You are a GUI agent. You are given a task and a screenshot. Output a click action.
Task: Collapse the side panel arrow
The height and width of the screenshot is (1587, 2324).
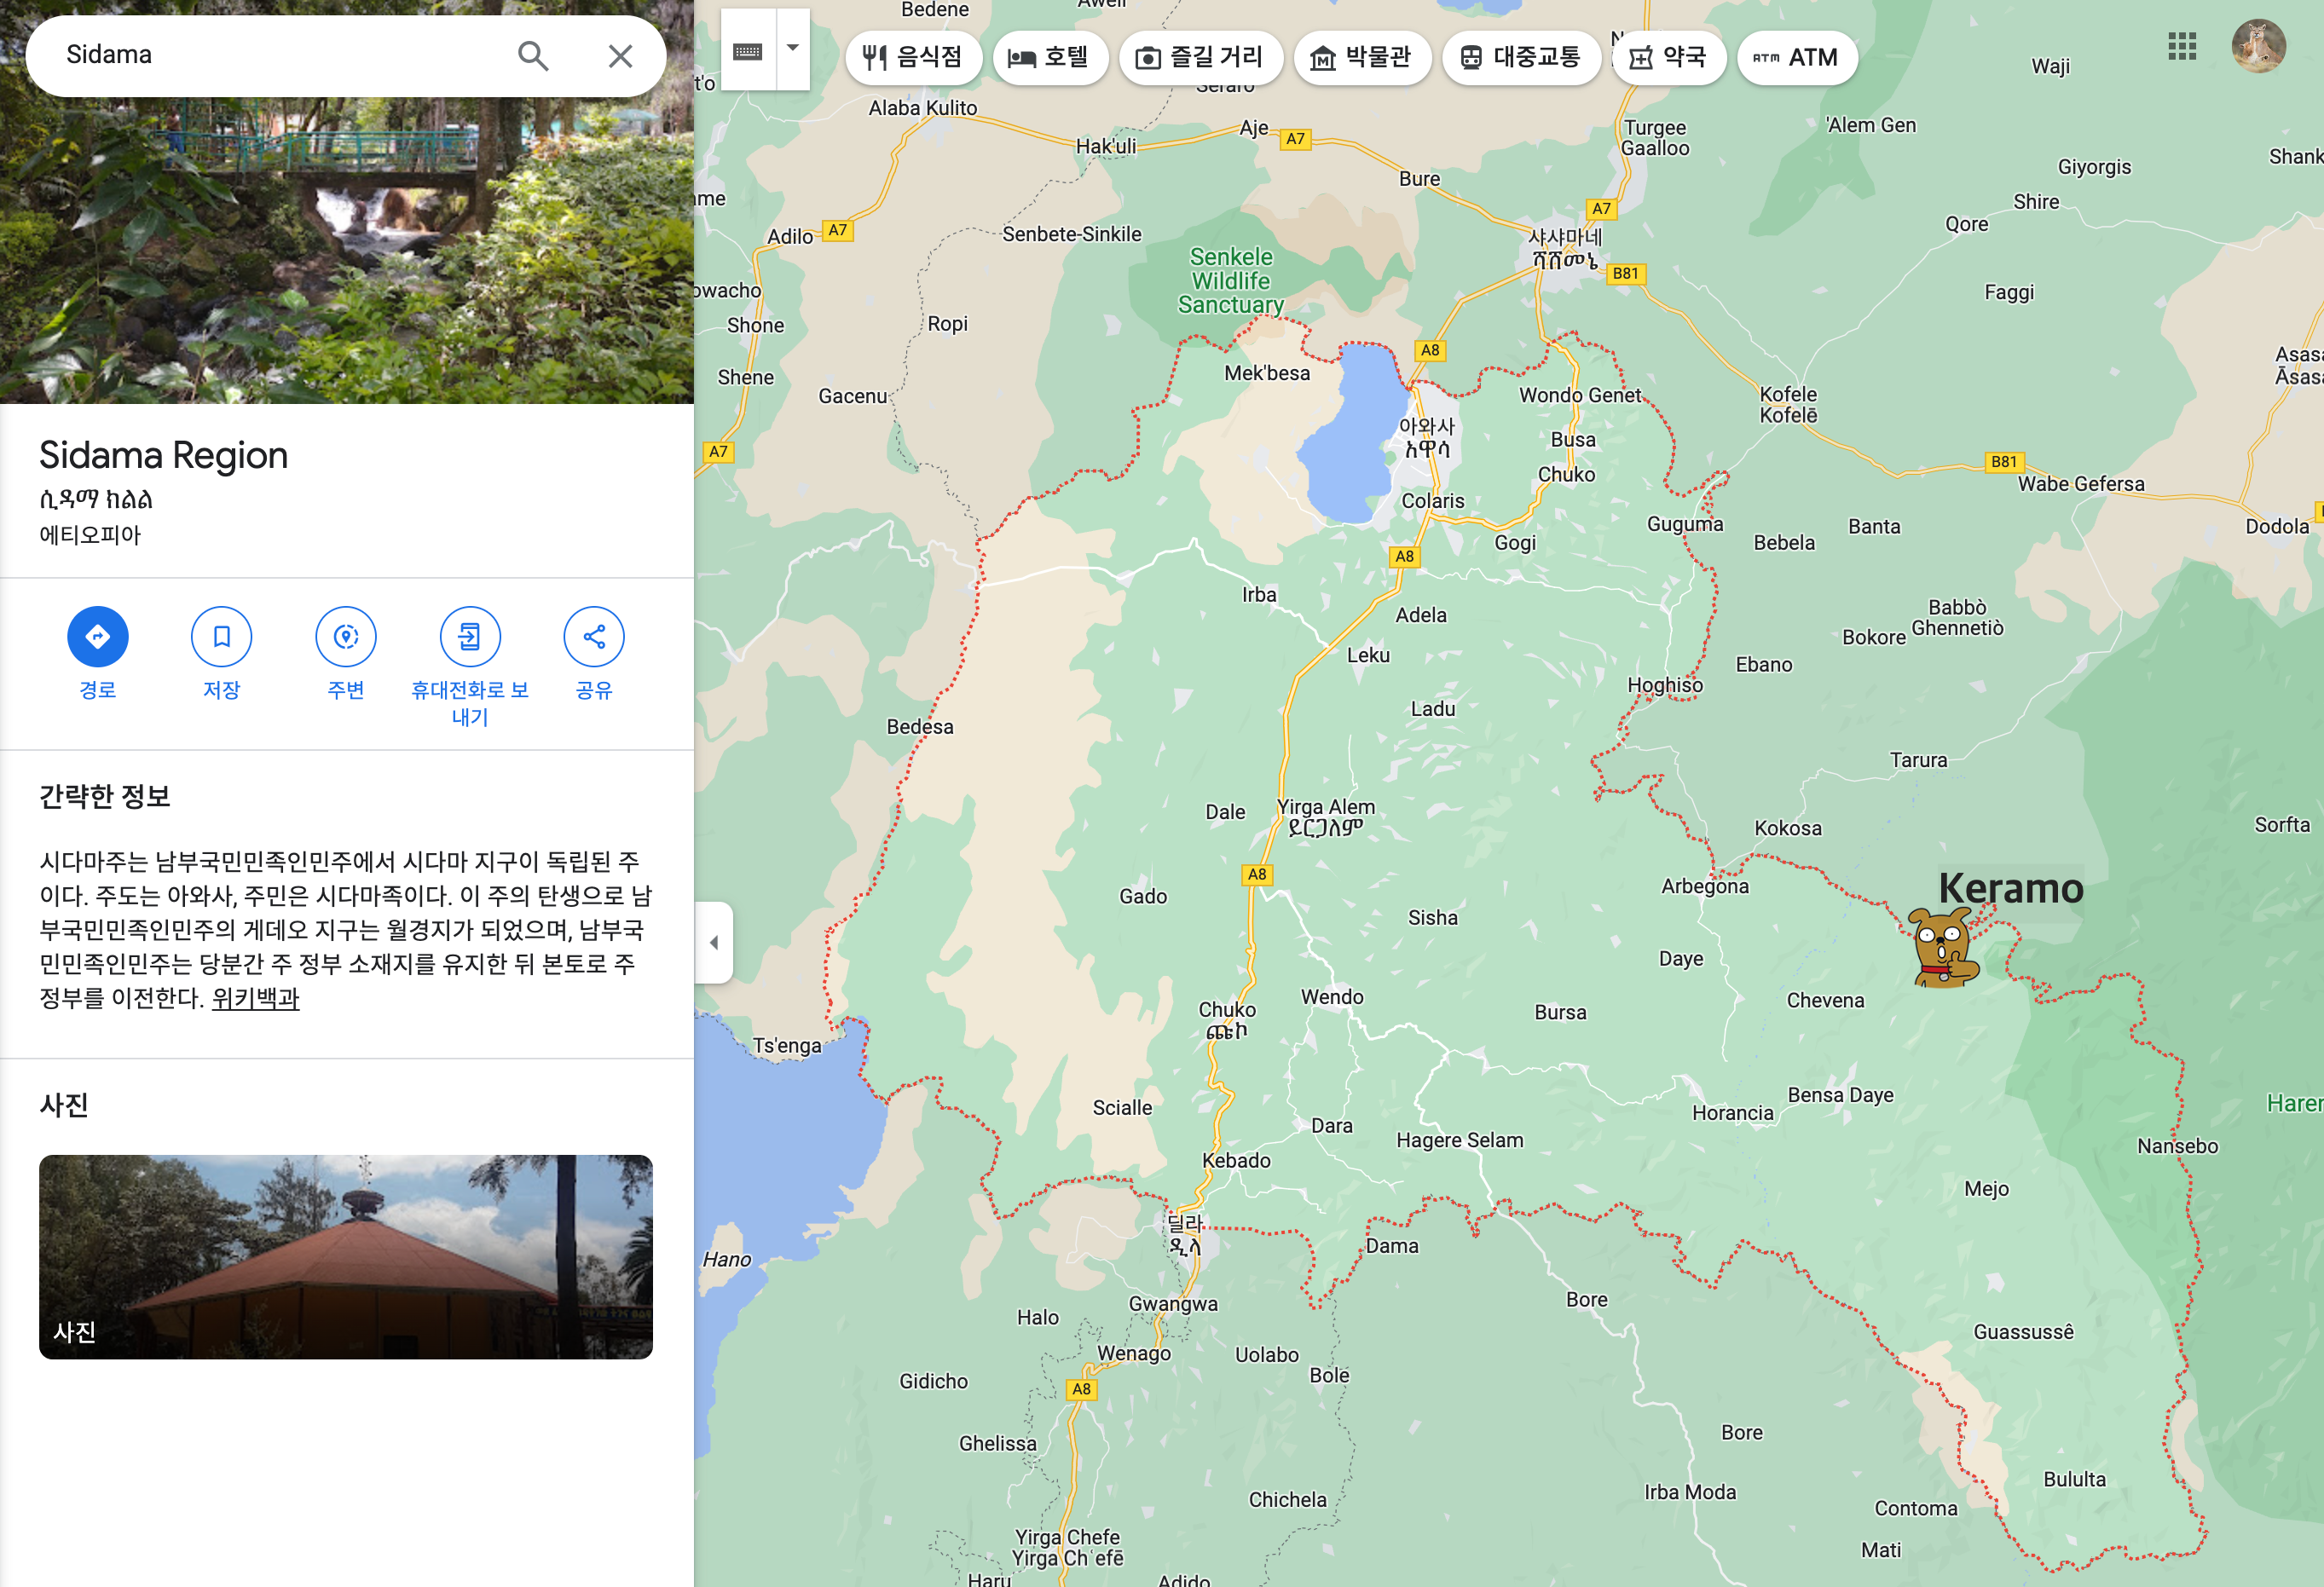click(x=714, y=942)
